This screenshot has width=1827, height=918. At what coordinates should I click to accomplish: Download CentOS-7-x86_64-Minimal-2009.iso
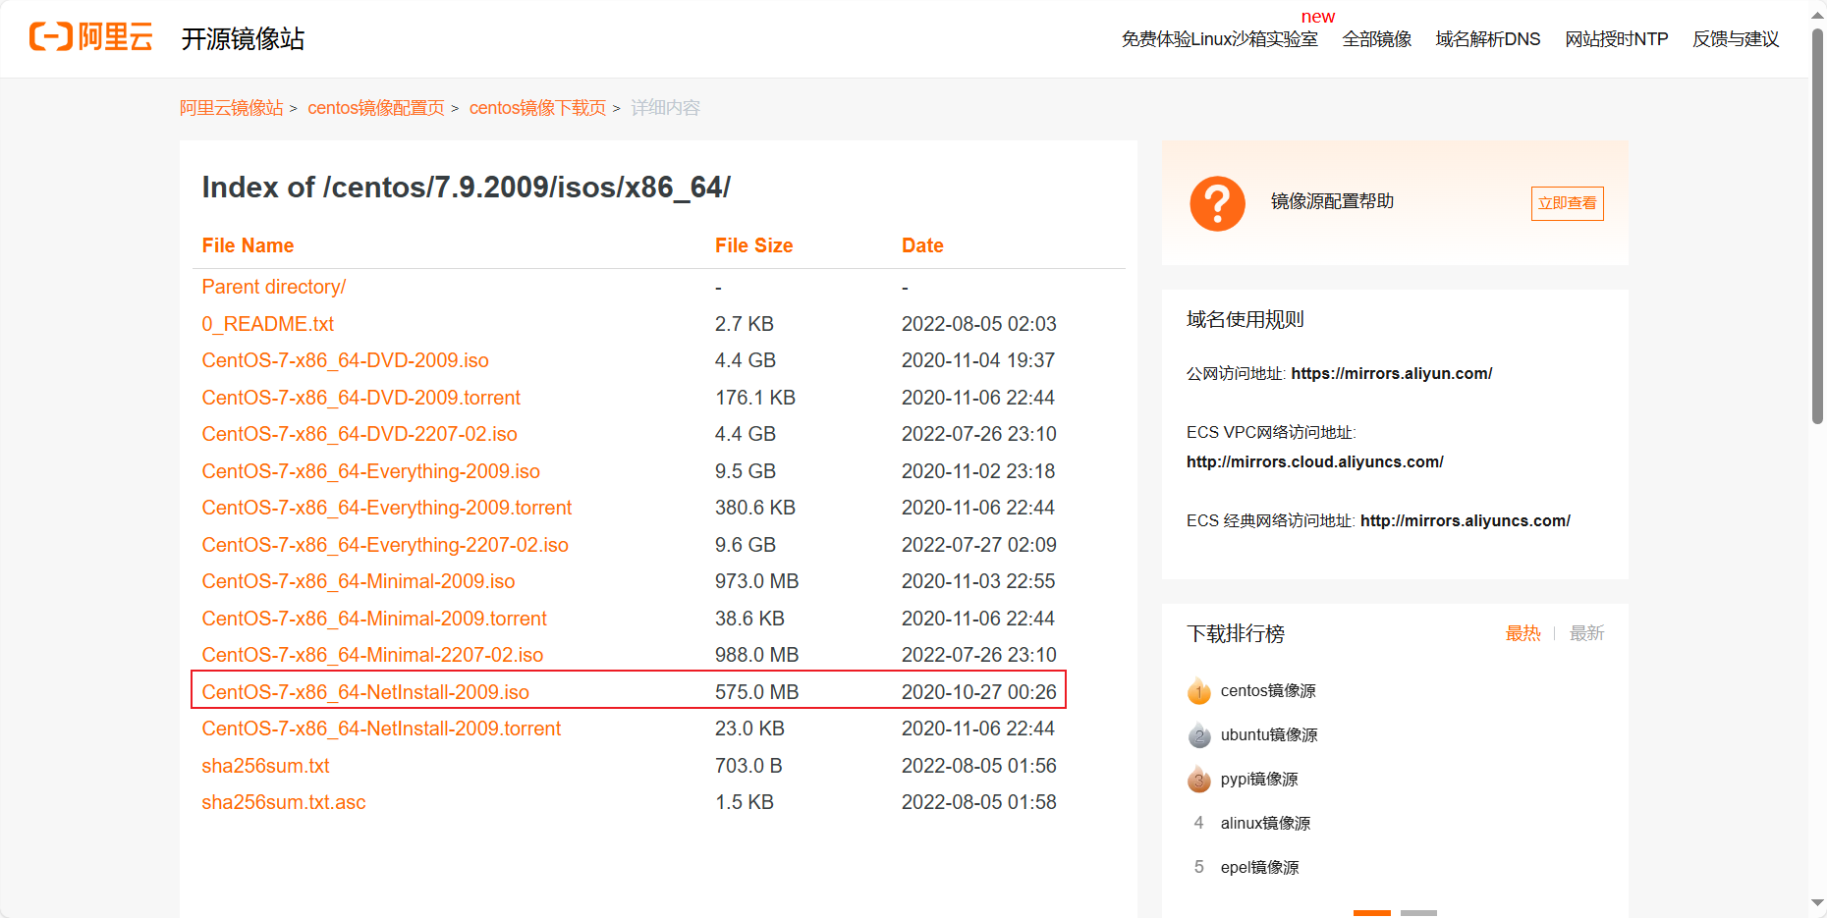[359, 581]
